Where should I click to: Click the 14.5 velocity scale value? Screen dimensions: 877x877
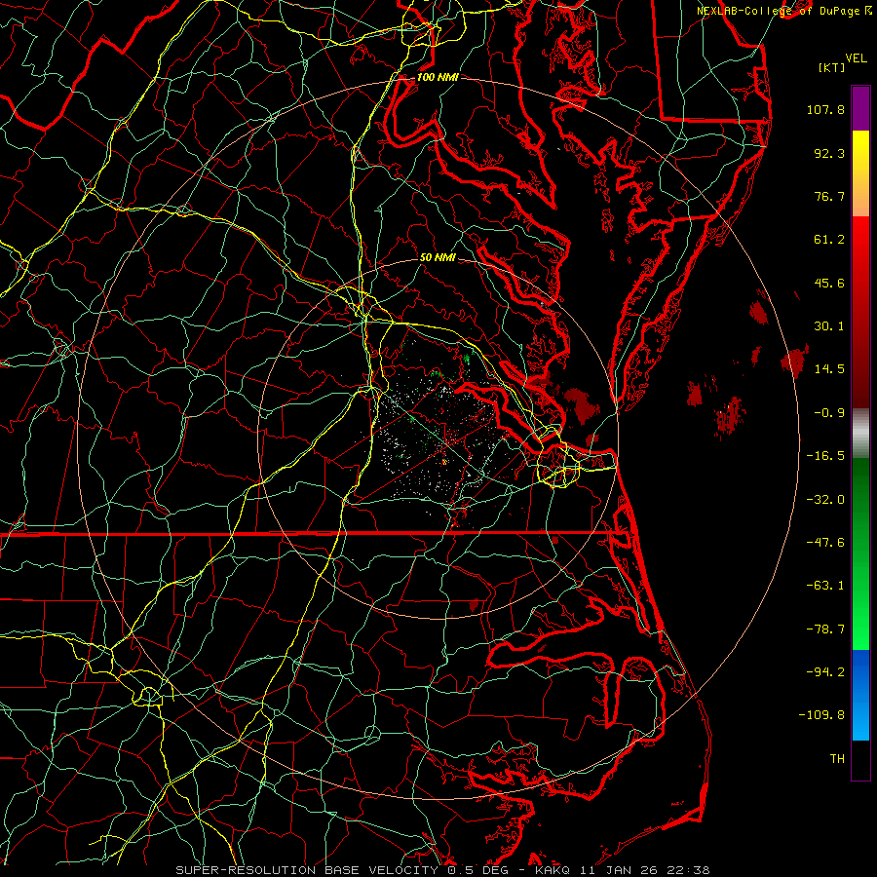(x=829, y=369)
